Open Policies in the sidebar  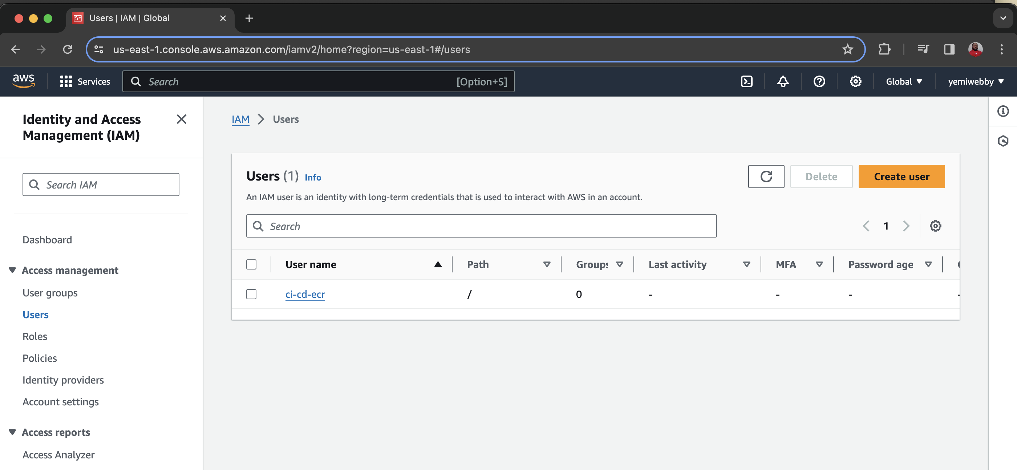pyautogui.click(x=40, y=358)
